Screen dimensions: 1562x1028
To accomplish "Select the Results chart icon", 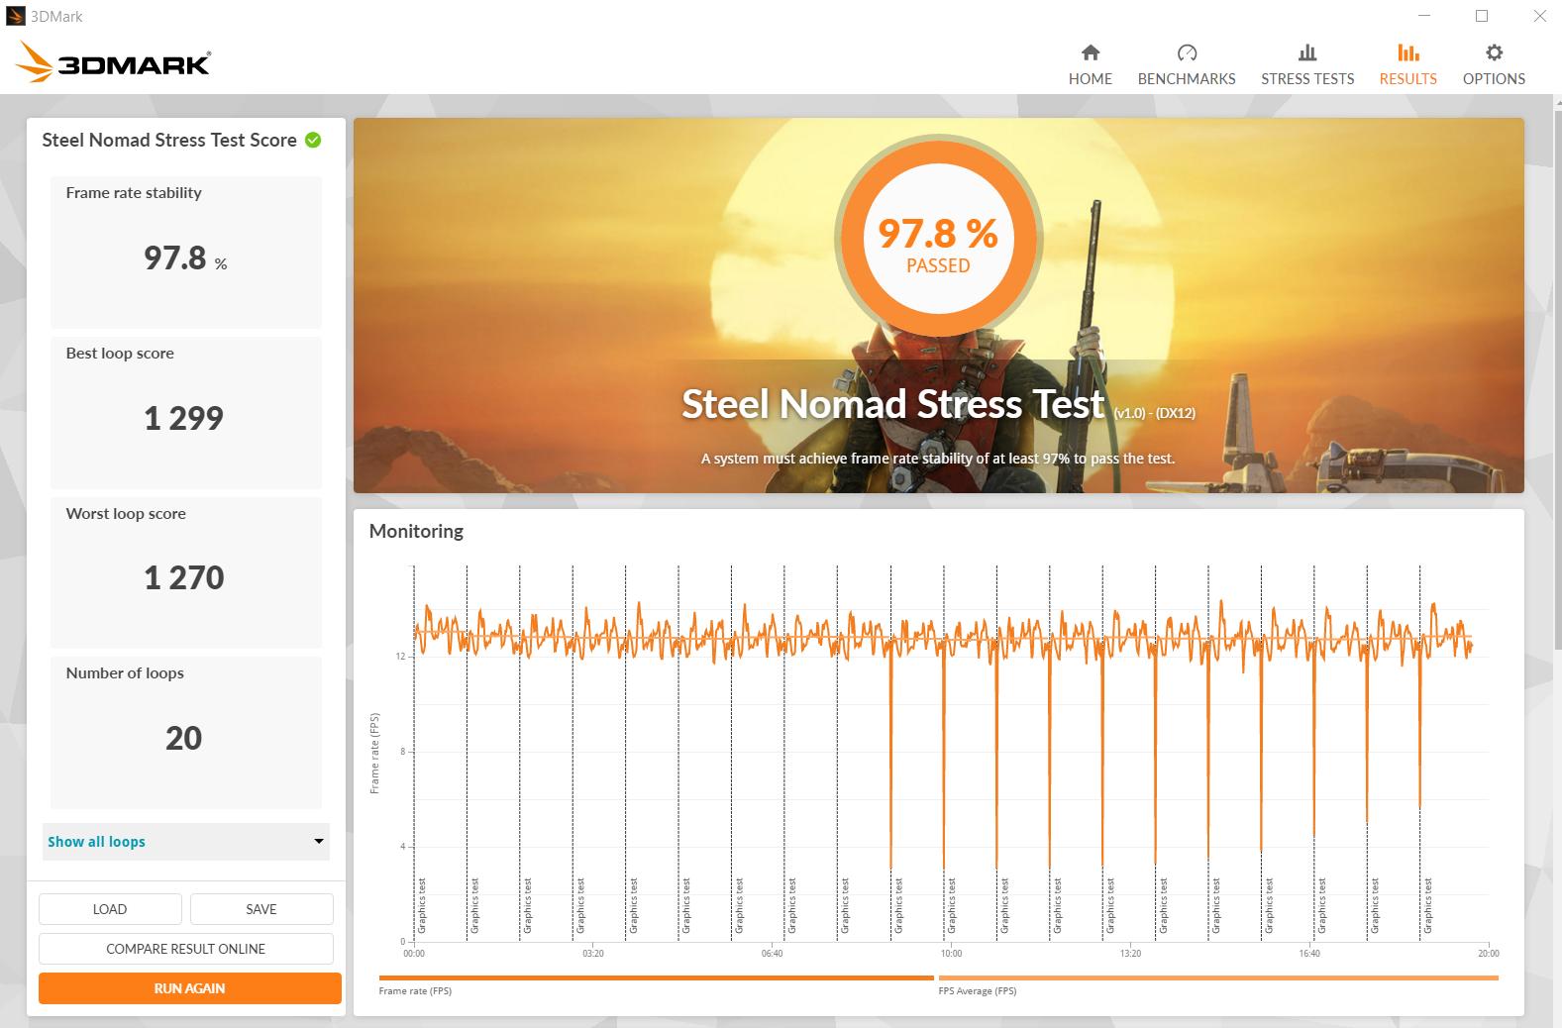I will (x=1407, y=52).
